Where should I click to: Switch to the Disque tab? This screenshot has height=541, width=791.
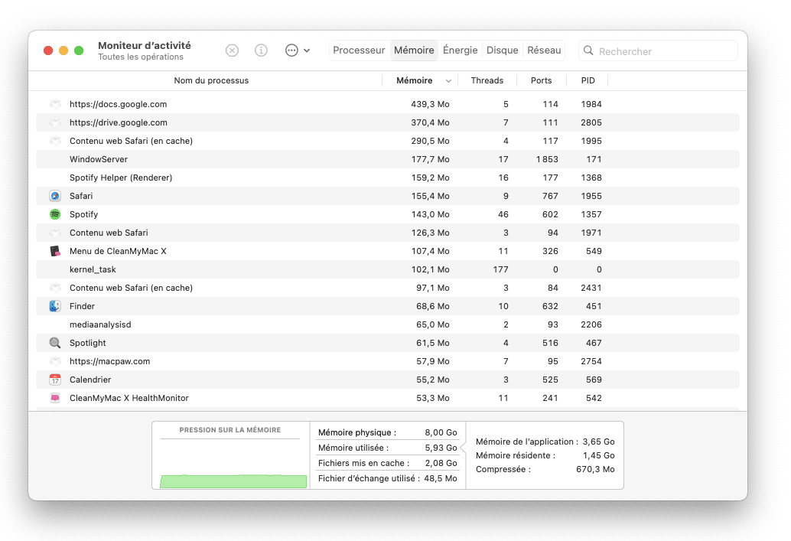[x=502, y=51]
